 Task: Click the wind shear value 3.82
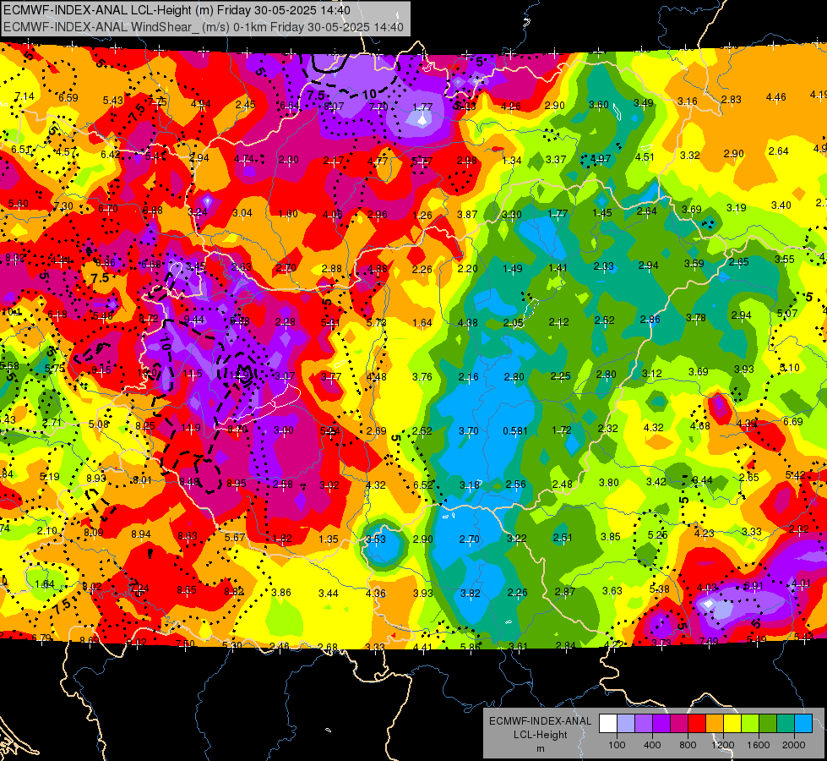(470, 593)
